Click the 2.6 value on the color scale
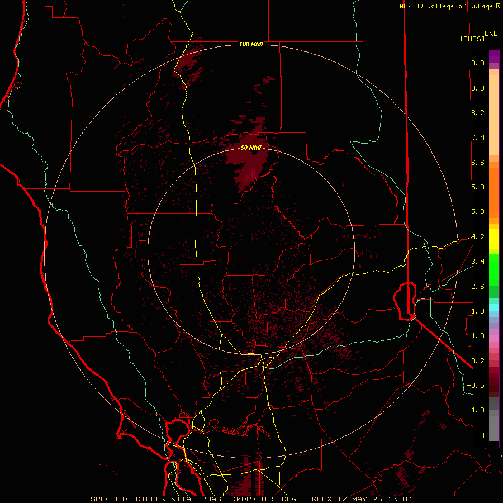Screen dimensions: 503x503 click(478, 286)
